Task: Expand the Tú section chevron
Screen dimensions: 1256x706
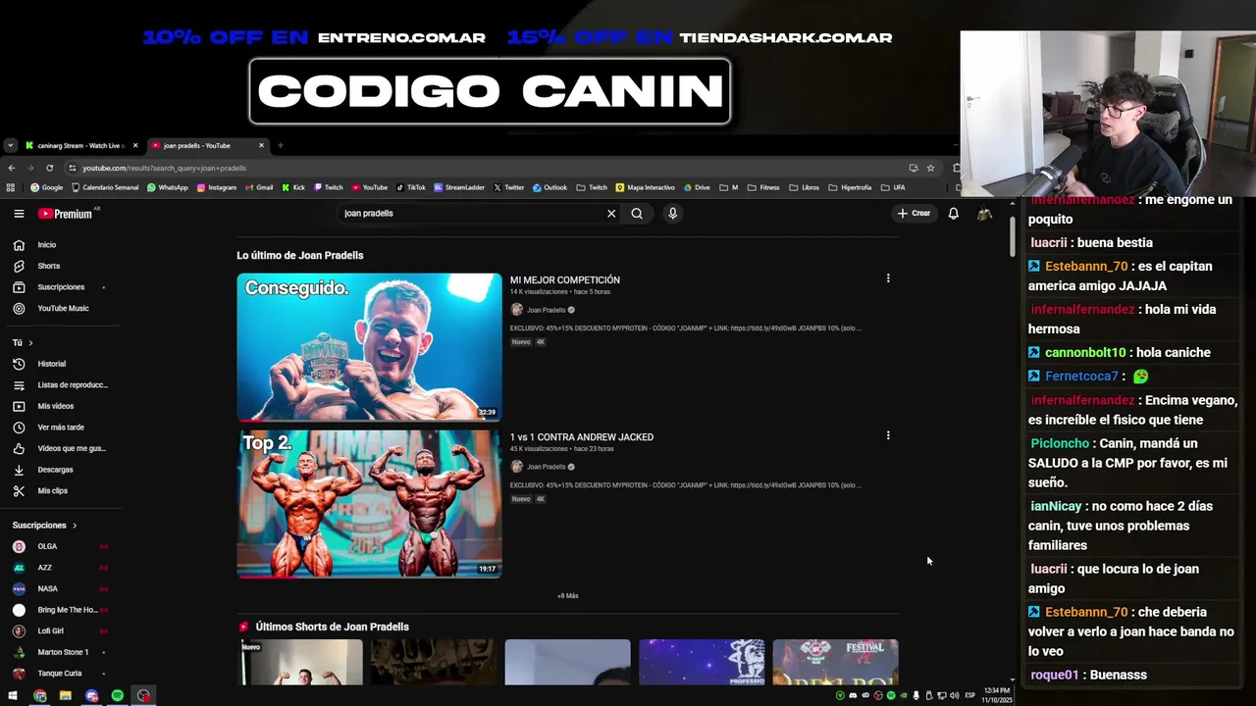Action: [30, 343]
